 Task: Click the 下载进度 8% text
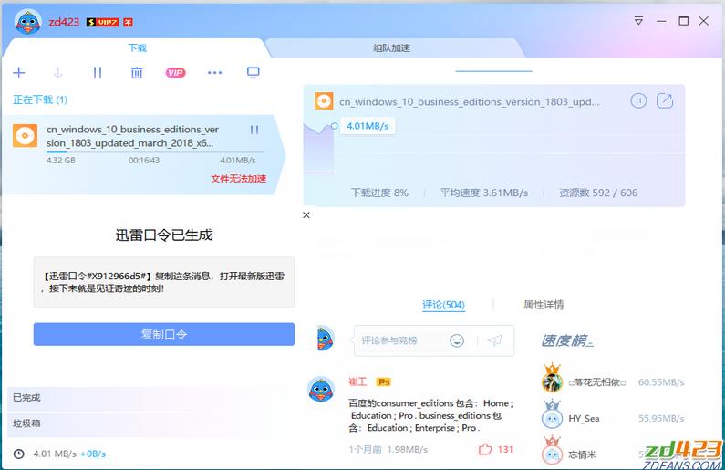379,193
